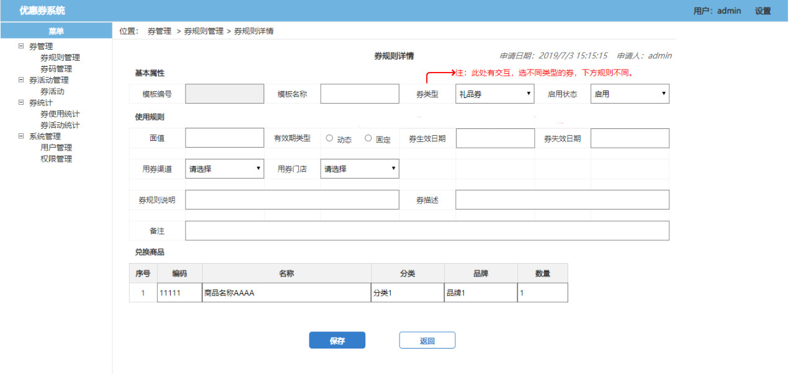Go to 券码管理 in sidebar
Viewport: 794px width, 374px height.
click(56, 69)
